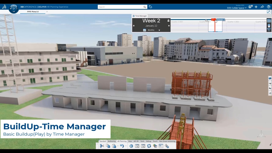Click the left range handle on timeline
This screenshot has height=153, width=272.
coord(206,20)
